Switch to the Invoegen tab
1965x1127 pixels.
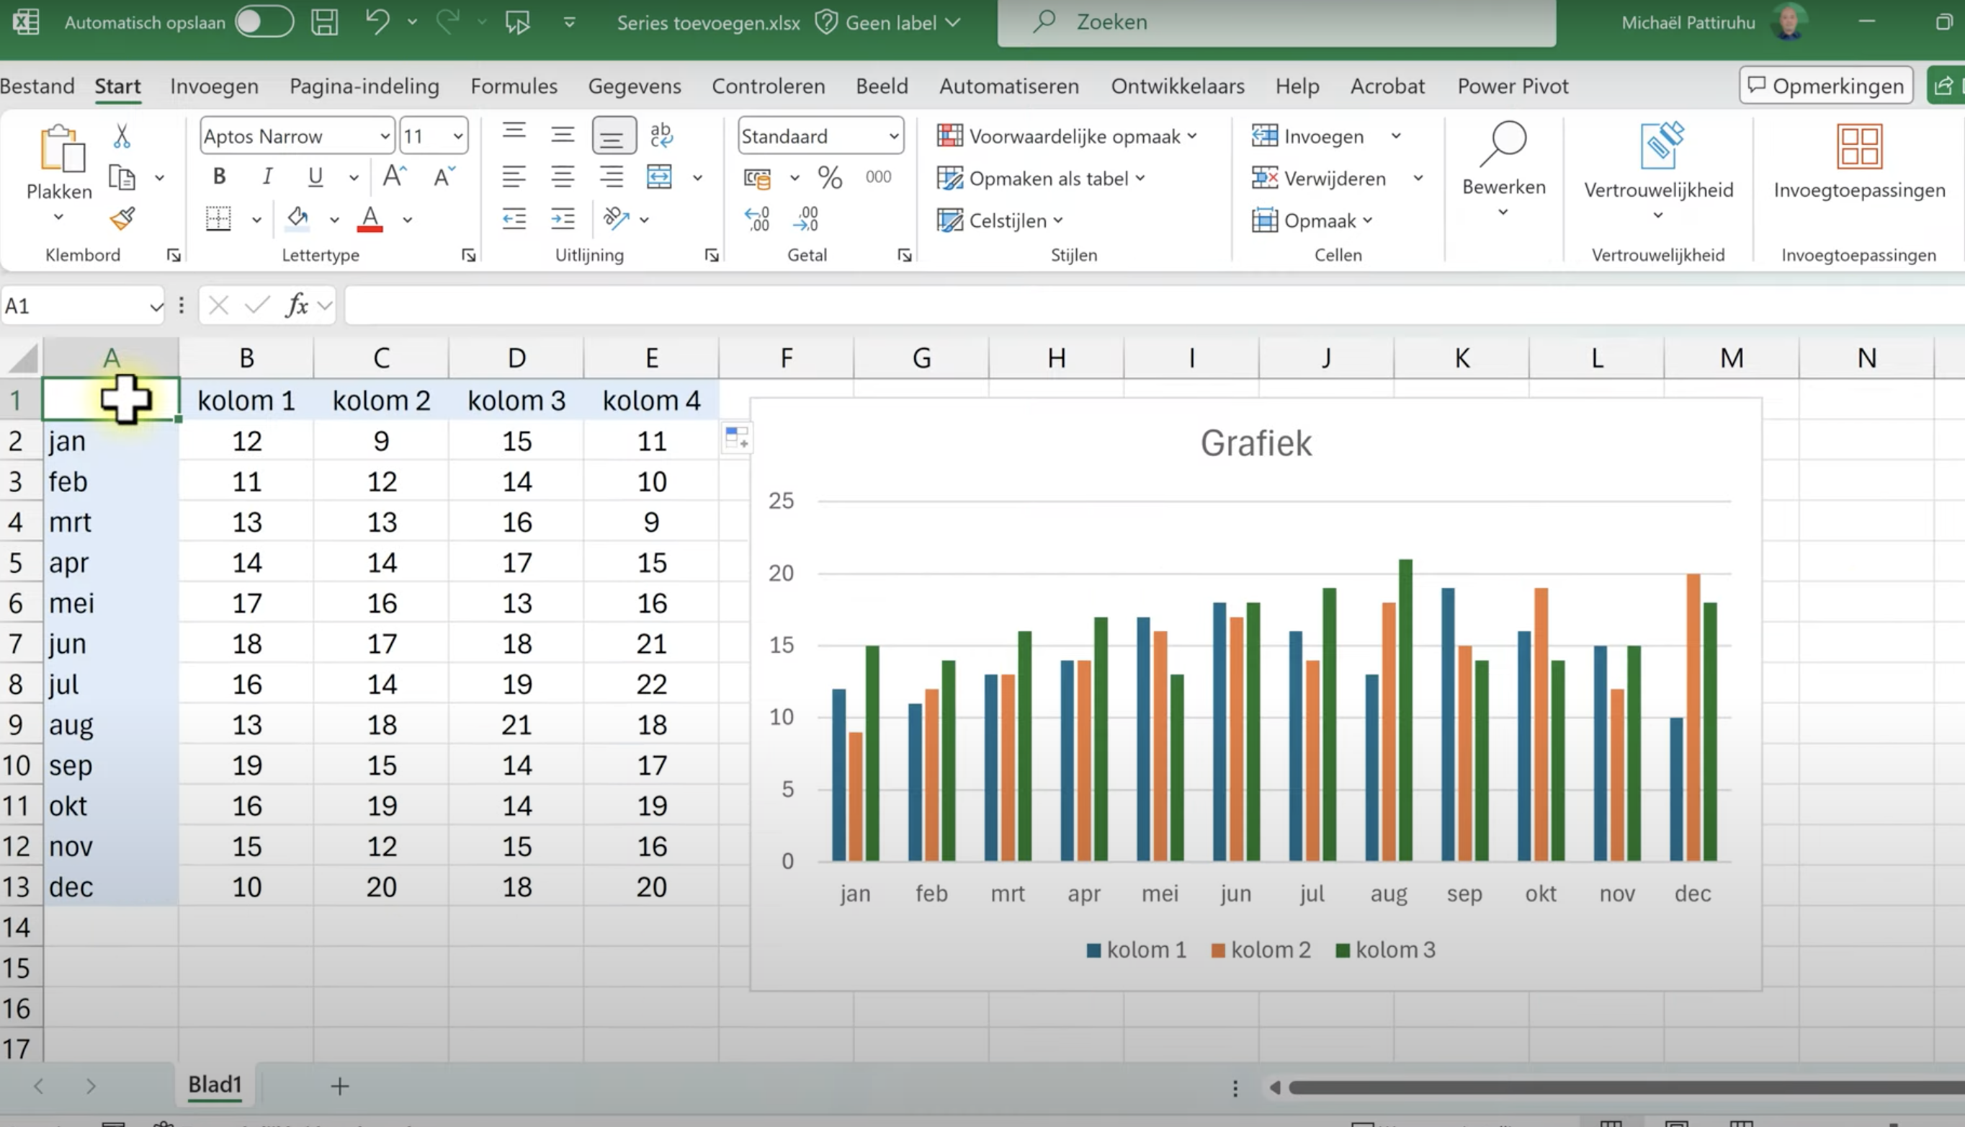215,86
